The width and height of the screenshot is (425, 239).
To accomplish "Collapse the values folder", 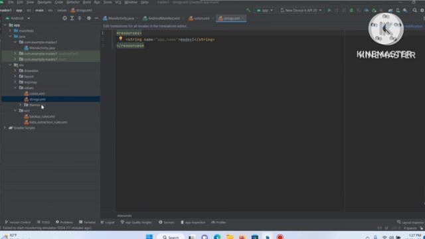I will [x=15, y=88].
